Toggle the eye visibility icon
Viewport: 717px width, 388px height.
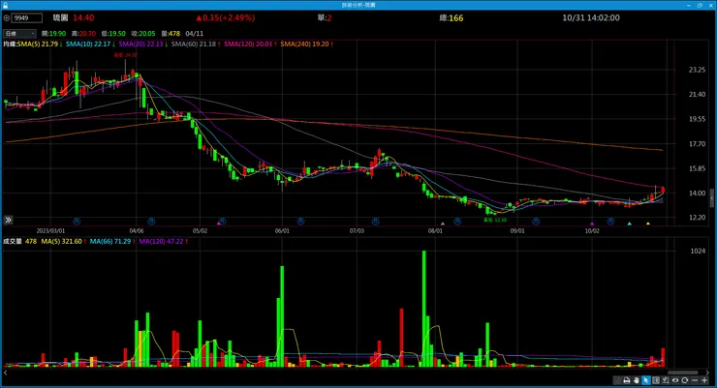tap(675, 380)
